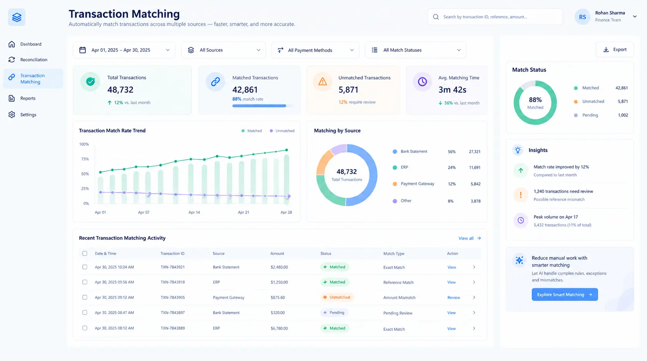Click the search magnifier icon

coord(436,17)
